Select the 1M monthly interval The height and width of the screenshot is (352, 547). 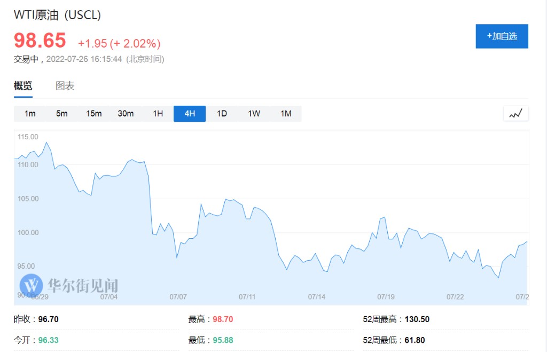(286, 113)
